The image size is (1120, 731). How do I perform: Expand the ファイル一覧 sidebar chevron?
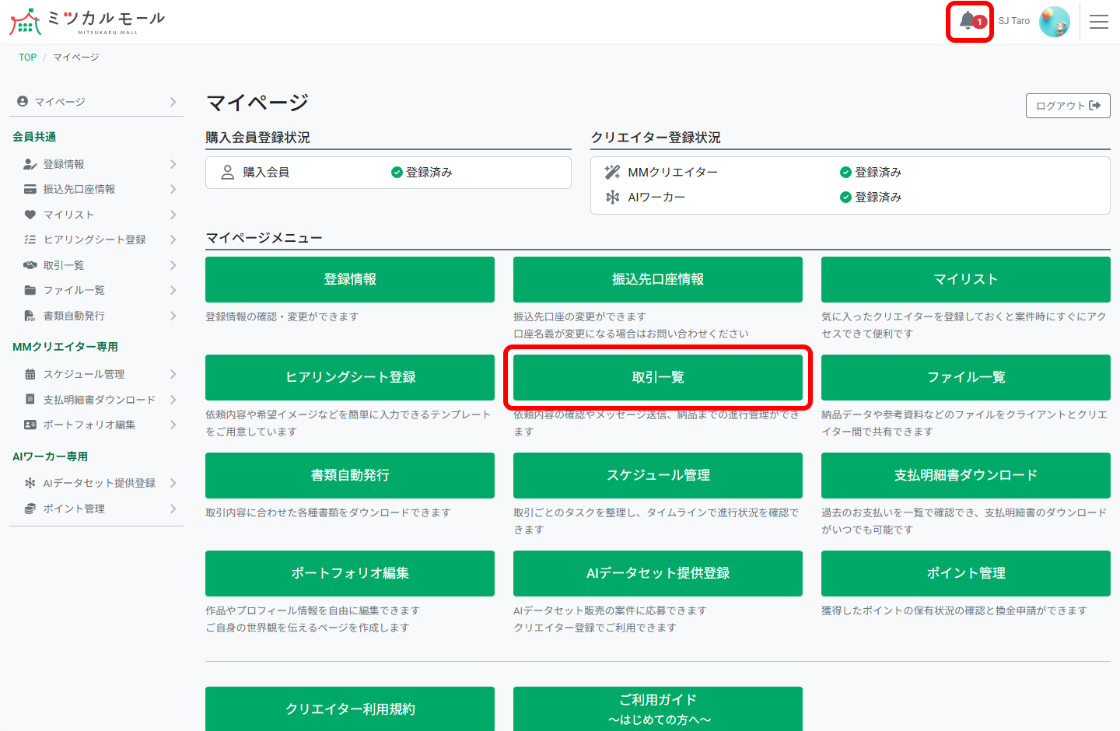tap(173, 289)
